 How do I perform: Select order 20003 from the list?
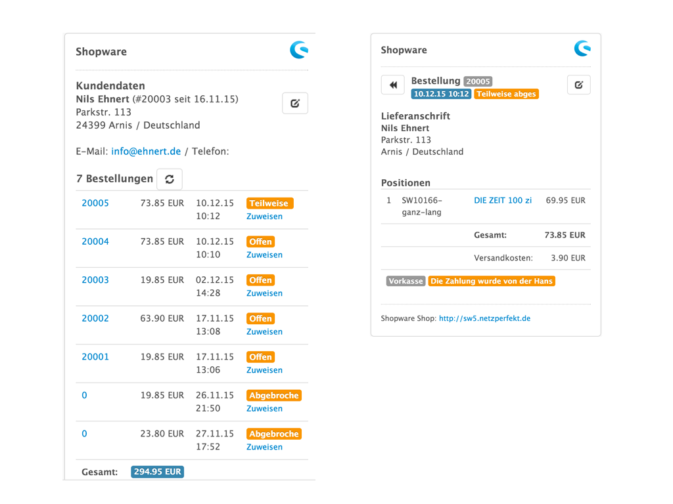[x=95, y=280]
